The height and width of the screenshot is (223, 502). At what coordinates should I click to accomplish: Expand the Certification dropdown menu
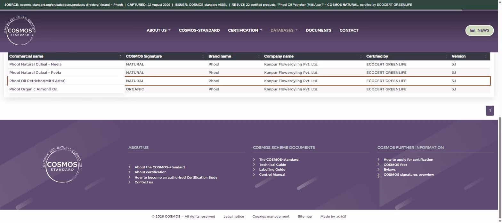pos(245,30)
